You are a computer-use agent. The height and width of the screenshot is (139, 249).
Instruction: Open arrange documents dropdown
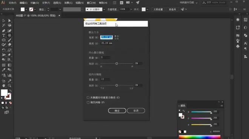(x=132, y=3)
